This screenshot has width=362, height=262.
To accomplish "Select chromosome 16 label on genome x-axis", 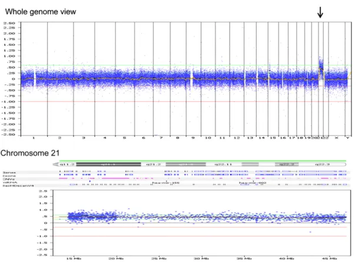I will point(283,138).
